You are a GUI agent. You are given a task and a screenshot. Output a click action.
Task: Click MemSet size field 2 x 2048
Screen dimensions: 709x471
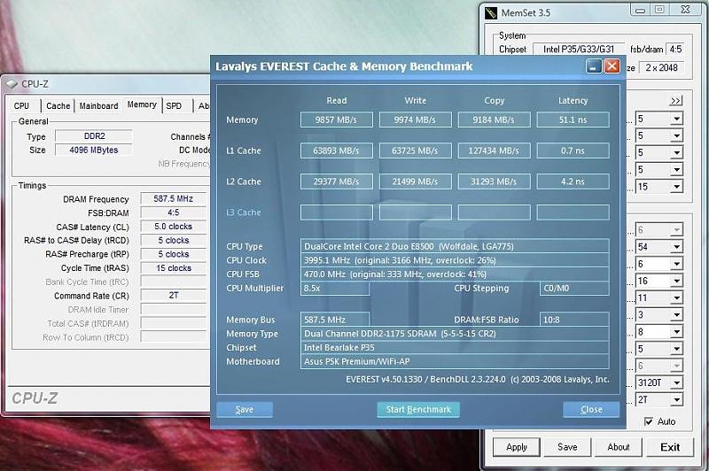tap(661, 68)
